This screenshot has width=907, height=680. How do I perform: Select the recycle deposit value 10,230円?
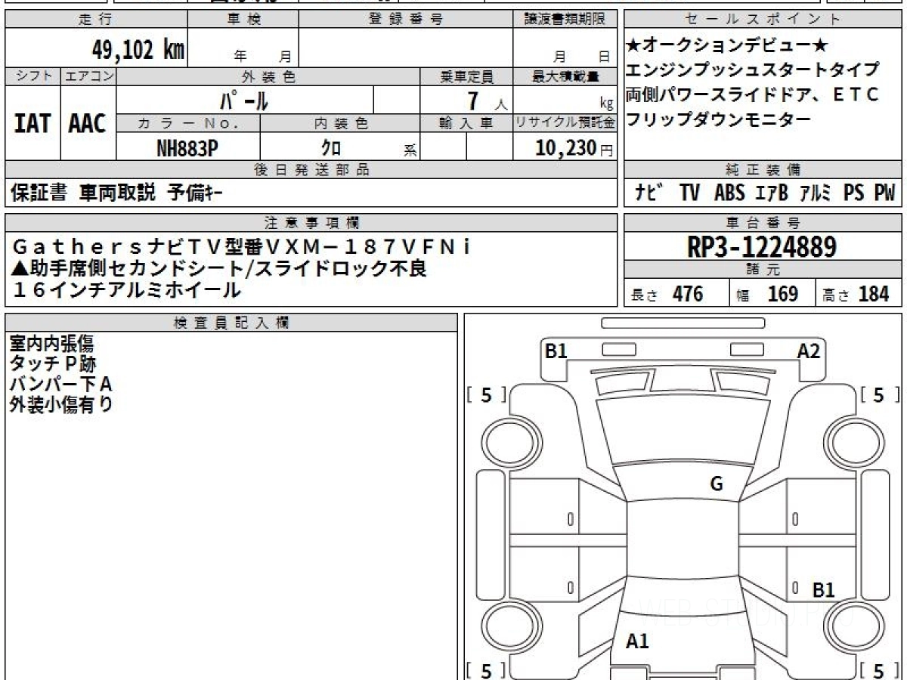pyautogui.click(x=574, y=149)
